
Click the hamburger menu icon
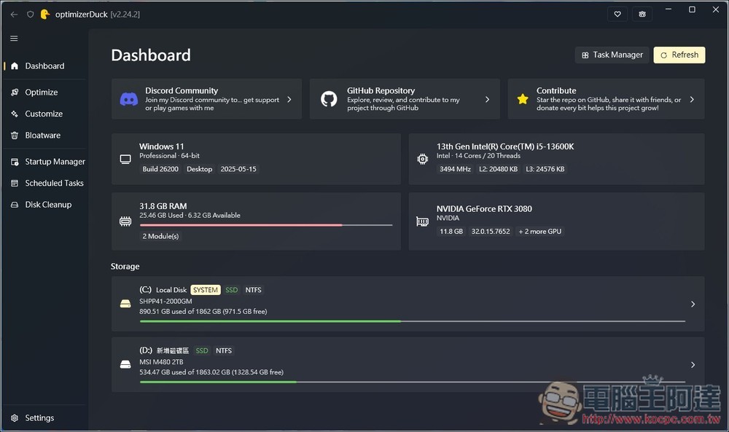click(x=14, y=38)
